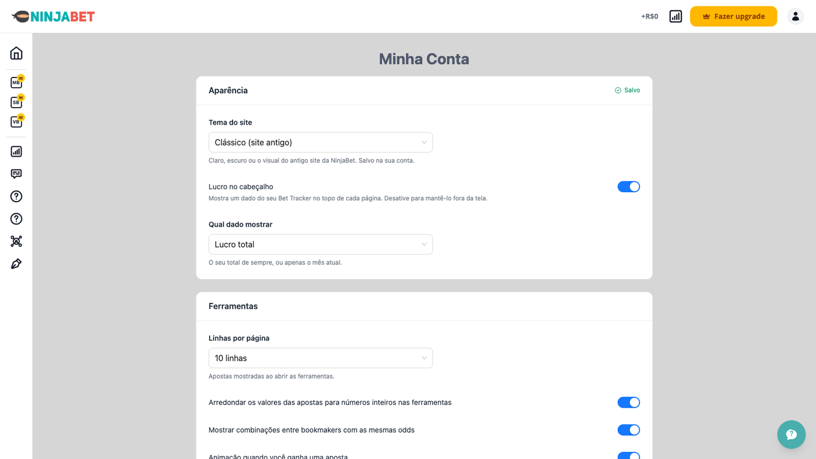
Task: Open the SB premium tool icon
Action: pyautogui.click(x=16, y=103)
